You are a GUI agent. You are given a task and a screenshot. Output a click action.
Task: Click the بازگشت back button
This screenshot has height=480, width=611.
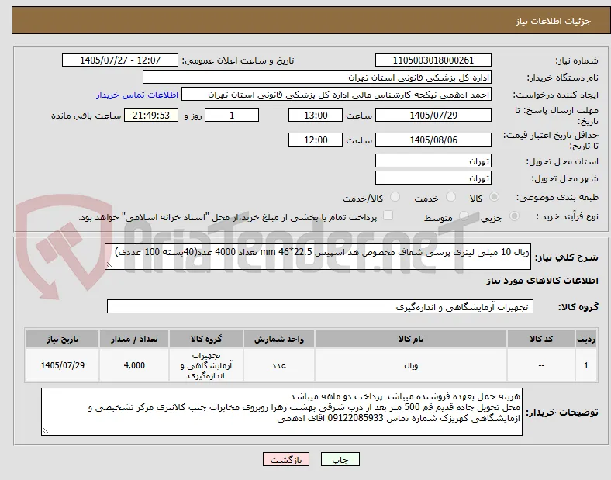pyautogui.click(x=286, y=459)
